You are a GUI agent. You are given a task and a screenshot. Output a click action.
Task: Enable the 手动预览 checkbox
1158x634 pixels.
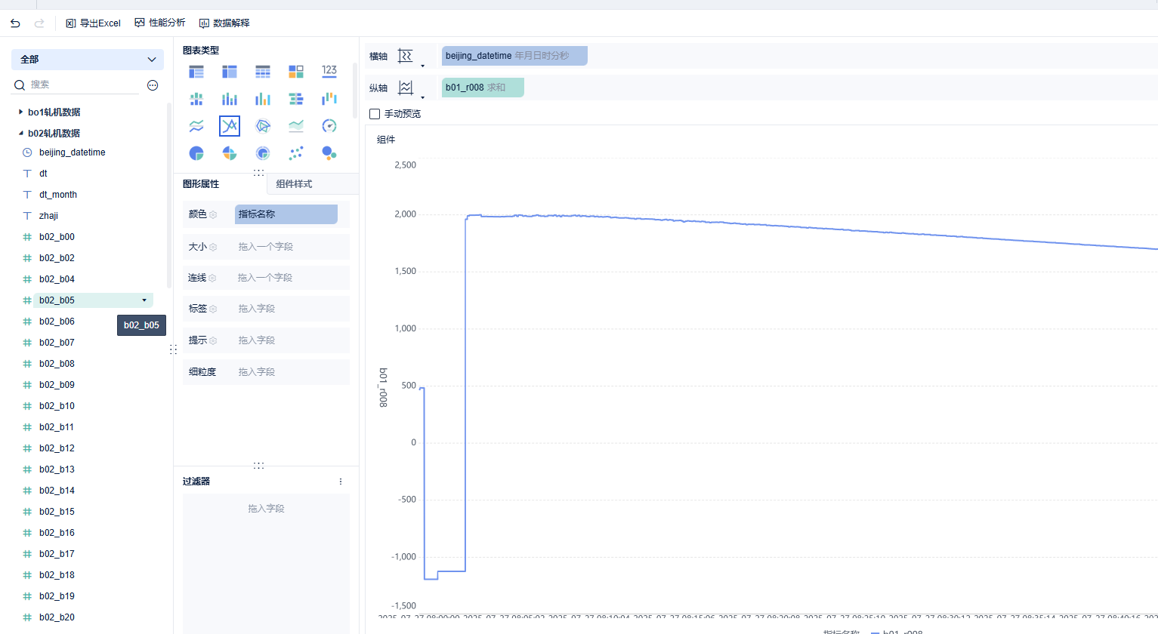(375, 114)
